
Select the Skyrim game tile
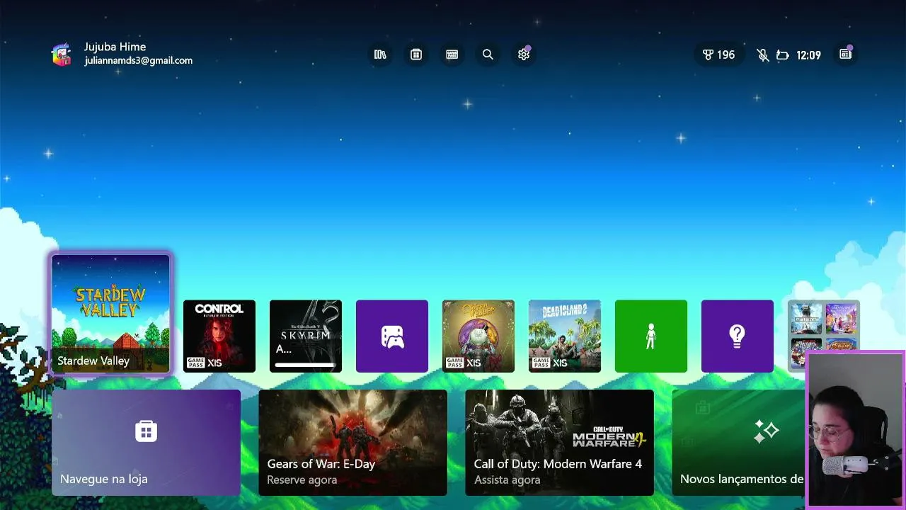[x=306, y=336]
